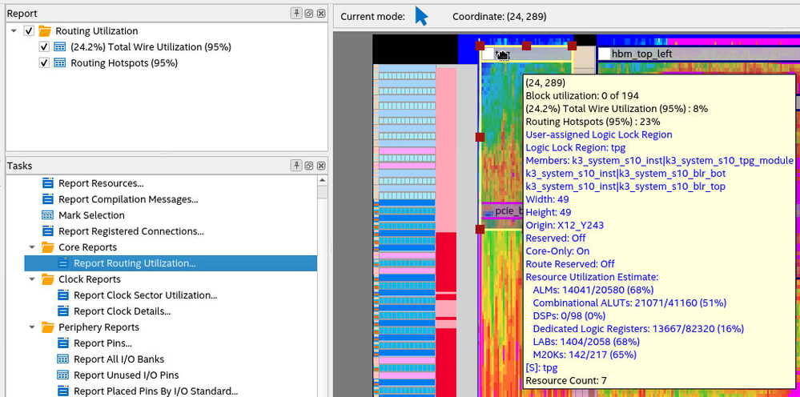
Task: Disable the Routing Hotspots checkbox
Action: coord(45,63)
